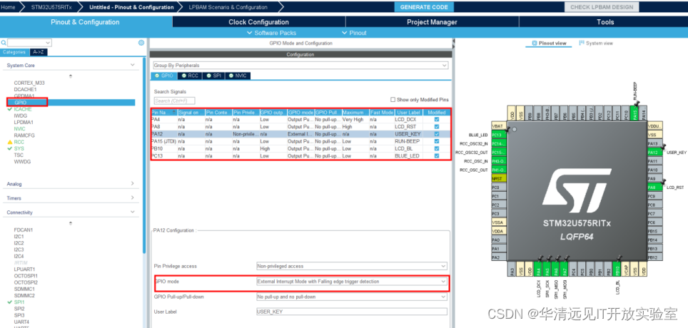Toggle Modified checkbox in PB10 row
688x328 pixels.
tap(437, 148)
